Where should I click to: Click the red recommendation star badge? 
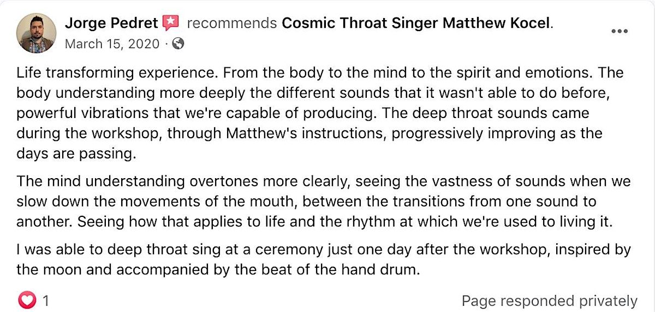[171, 23]
